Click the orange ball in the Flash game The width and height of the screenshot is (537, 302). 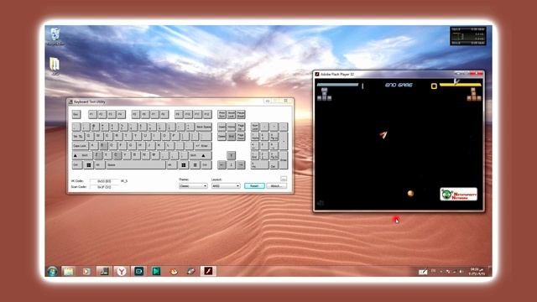tap(410, 194)
